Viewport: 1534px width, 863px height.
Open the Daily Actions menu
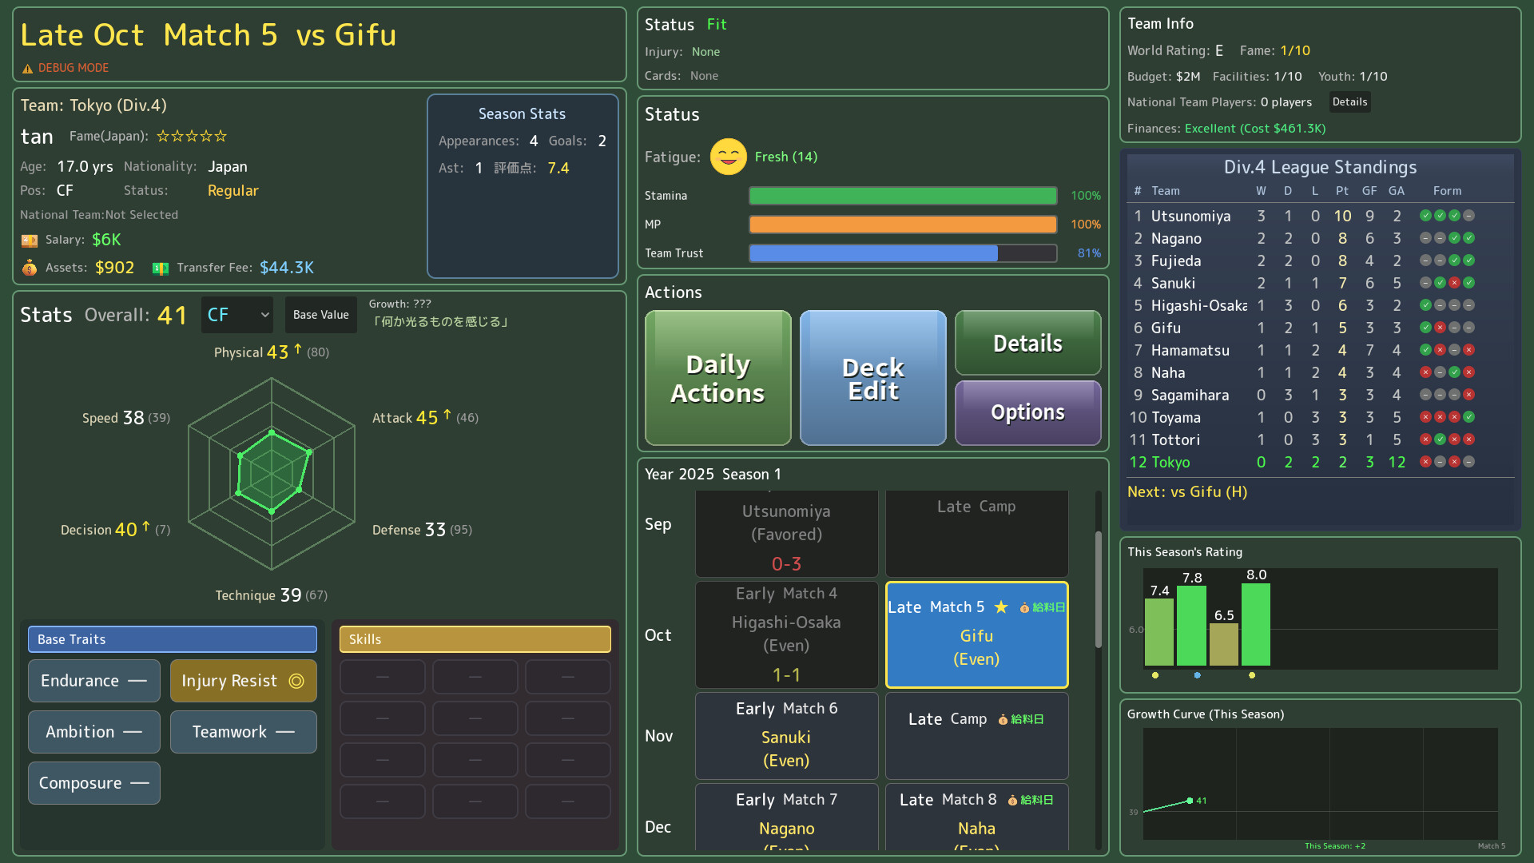click(717, 378)
